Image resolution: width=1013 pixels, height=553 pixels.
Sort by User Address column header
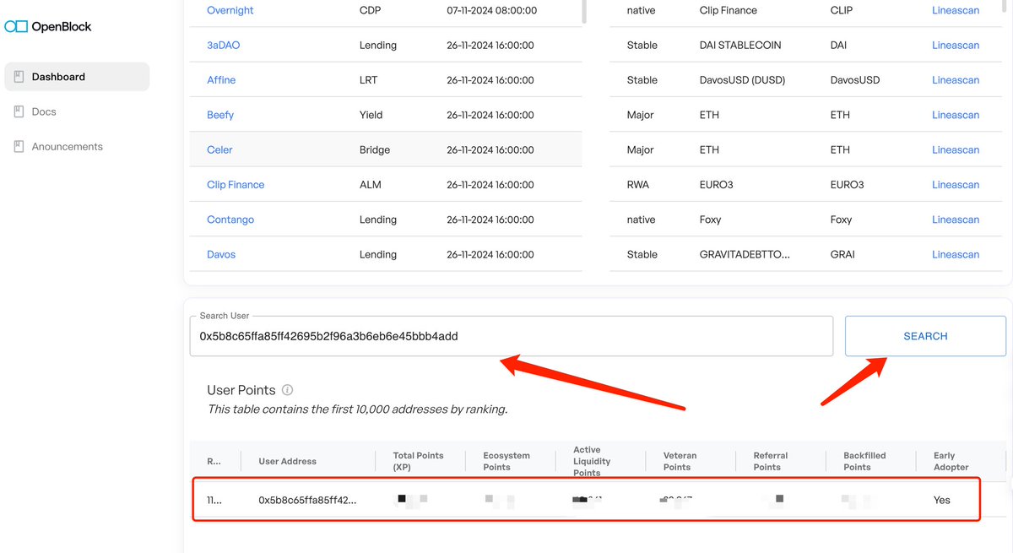click(288, 461)
